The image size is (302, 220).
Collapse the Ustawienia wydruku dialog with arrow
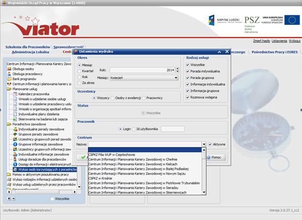click(x=219, y=52)
